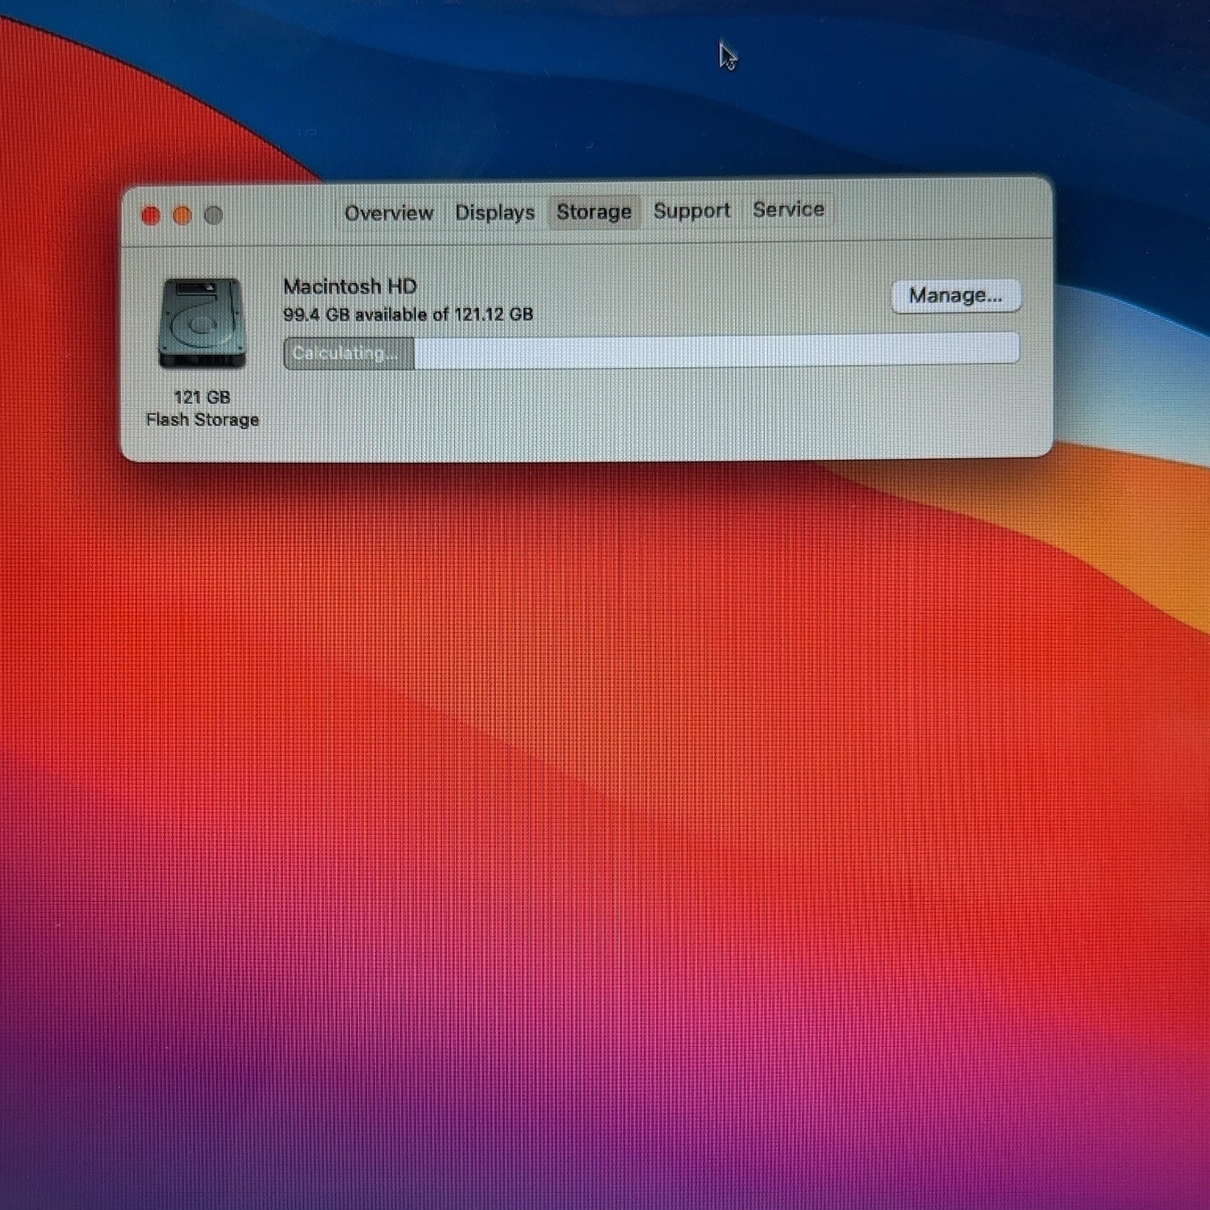The image size is (1210, 1210).
Task: Switch to the Overview tab
Action: click(x=389, y=213)
